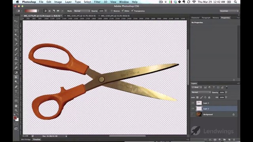Screen dimensions: 253x142
Task: Add a layer mask
Action: pos(215,140)
